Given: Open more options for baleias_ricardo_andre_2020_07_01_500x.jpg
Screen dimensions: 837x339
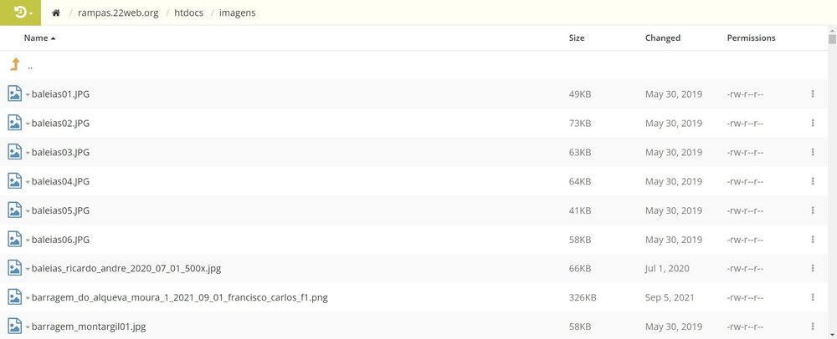Looking at the screenshot, I should pos(813,268).
